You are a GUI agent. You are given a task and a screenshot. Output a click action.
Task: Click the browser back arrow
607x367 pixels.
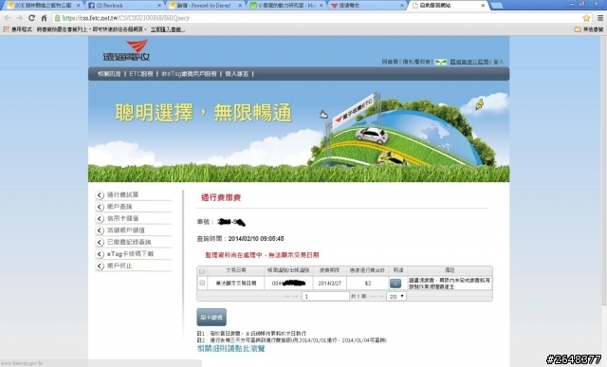pyautogui.click(x=8, y=18)
